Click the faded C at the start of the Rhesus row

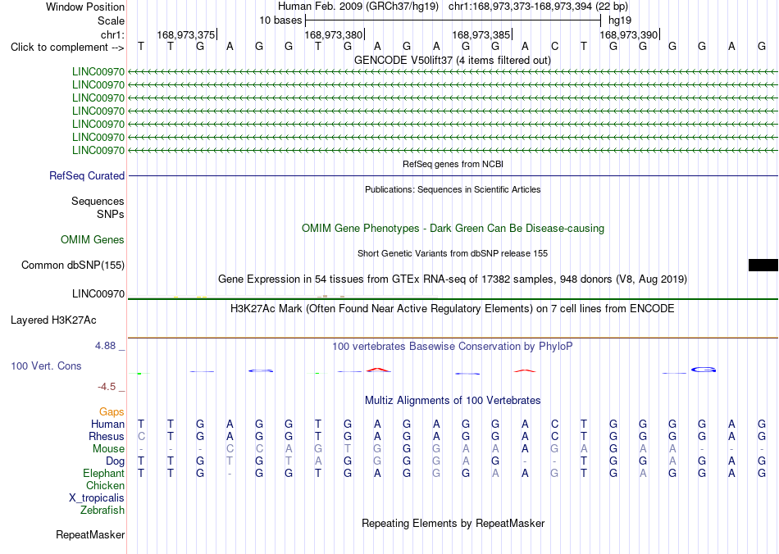(142, 436)
